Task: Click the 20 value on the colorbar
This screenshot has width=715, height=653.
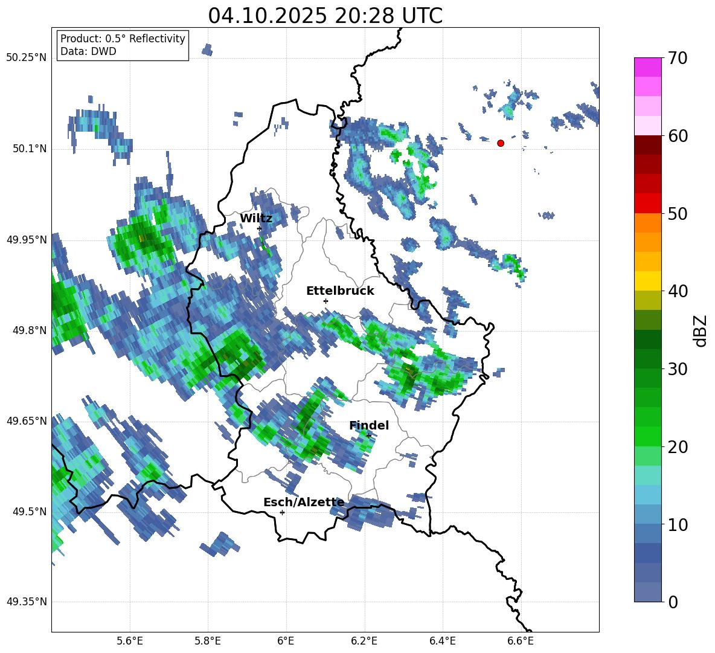Action: pyautogui.click(x=678, y=446)
